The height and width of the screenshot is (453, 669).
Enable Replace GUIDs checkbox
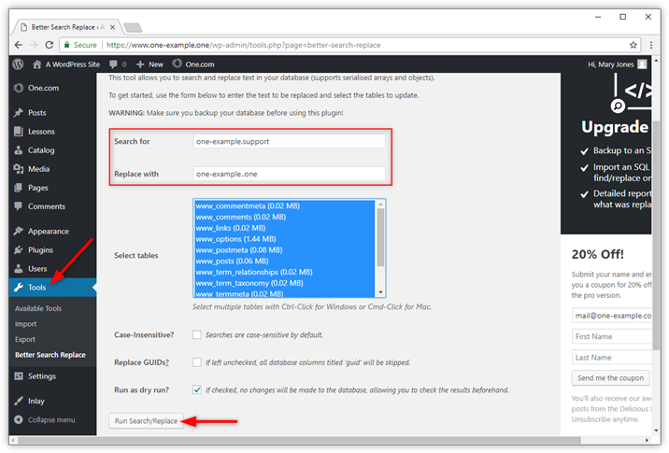(197, 362)
